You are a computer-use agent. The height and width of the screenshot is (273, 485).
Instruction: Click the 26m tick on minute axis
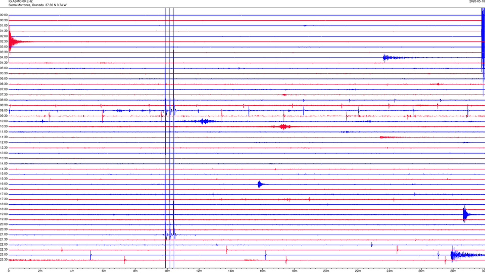point(421,271)
